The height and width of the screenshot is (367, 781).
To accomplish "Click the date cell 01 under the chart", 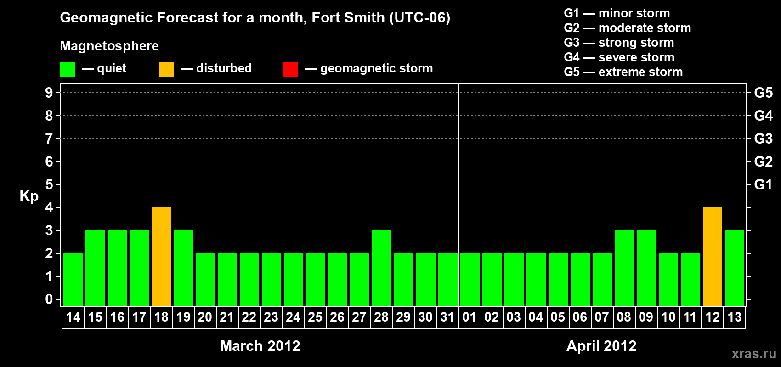I will coord(470,317).
